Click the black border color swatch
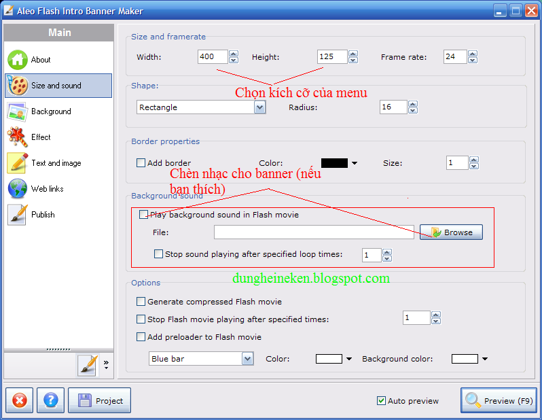The image size is (542, 420). [334, 163]
